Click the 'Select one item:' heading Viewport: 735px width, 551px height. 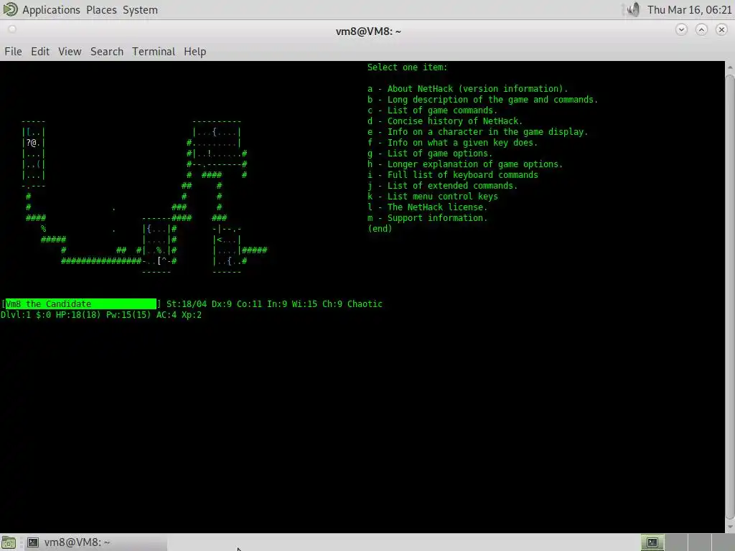408,67
